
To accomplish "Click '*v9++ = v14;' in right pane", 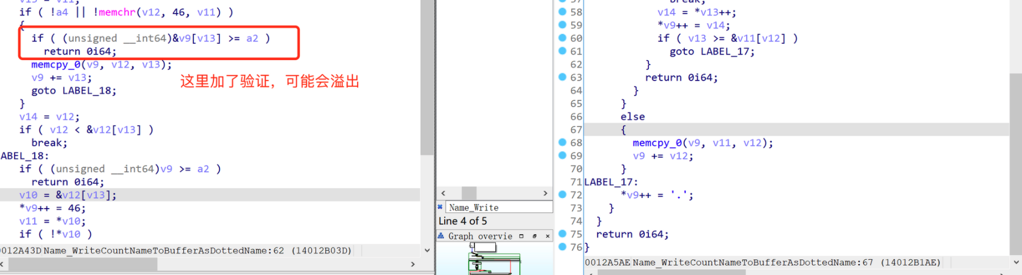I will click(x=694, y=25).
